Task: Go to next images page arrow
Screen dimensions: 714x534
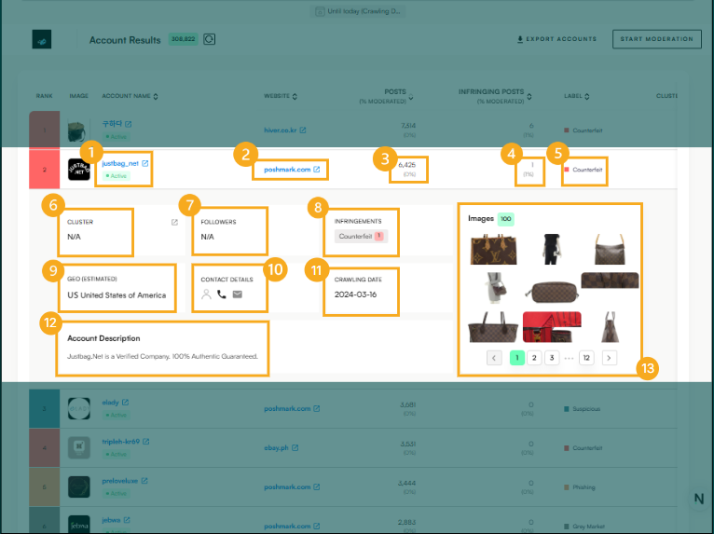Action: tap(610, 358)
